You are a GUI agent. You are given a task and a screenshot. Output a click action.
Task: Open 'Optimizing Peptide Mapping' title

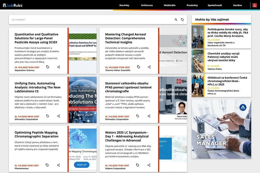(37, 134)
